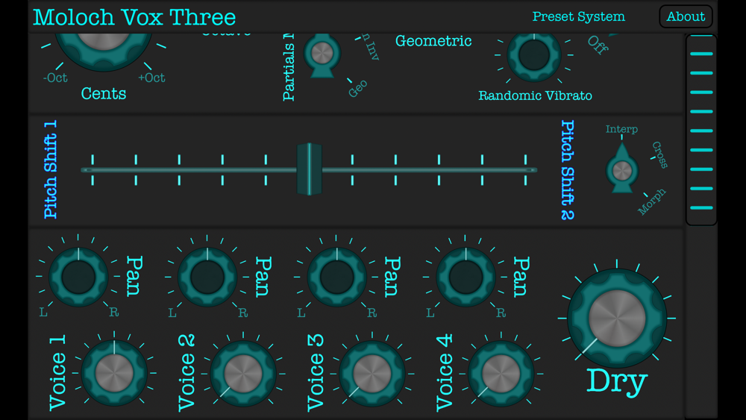Select the Cross mode label
Image resolution: width=746 pixels, height=420 pixels.
[x=660, y=154]
